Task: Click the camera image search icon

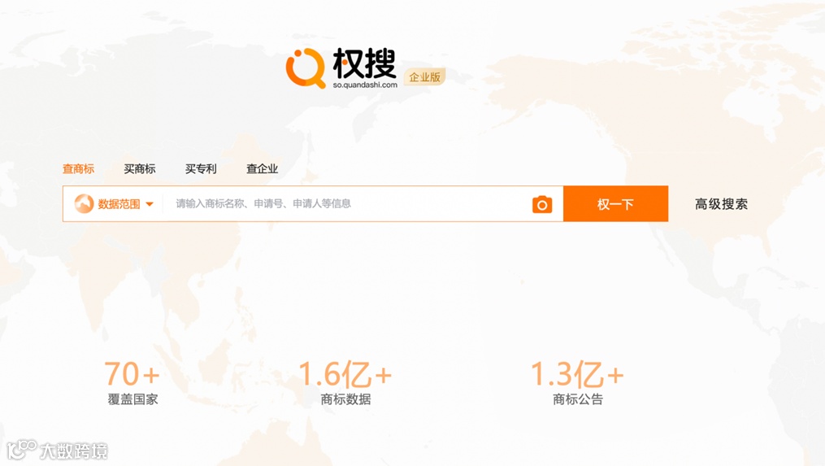Action: point(542,204)
